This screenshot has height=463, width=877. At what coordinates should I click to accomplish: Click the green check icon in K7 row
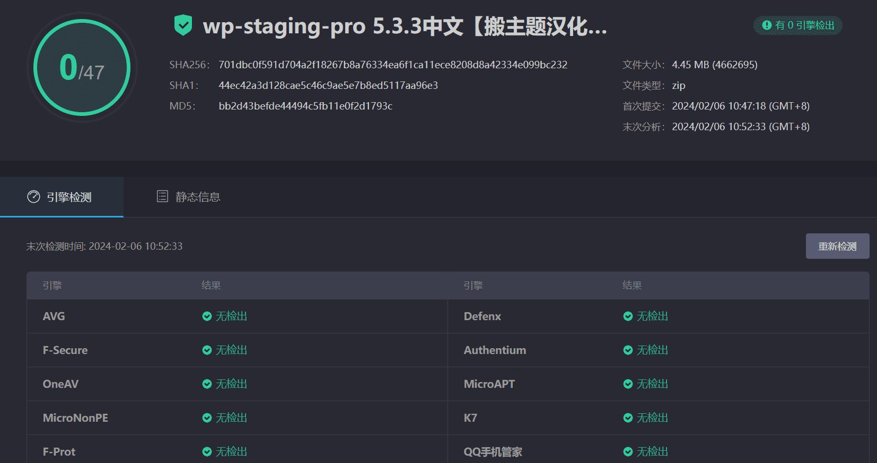click(x=628, y=418)
